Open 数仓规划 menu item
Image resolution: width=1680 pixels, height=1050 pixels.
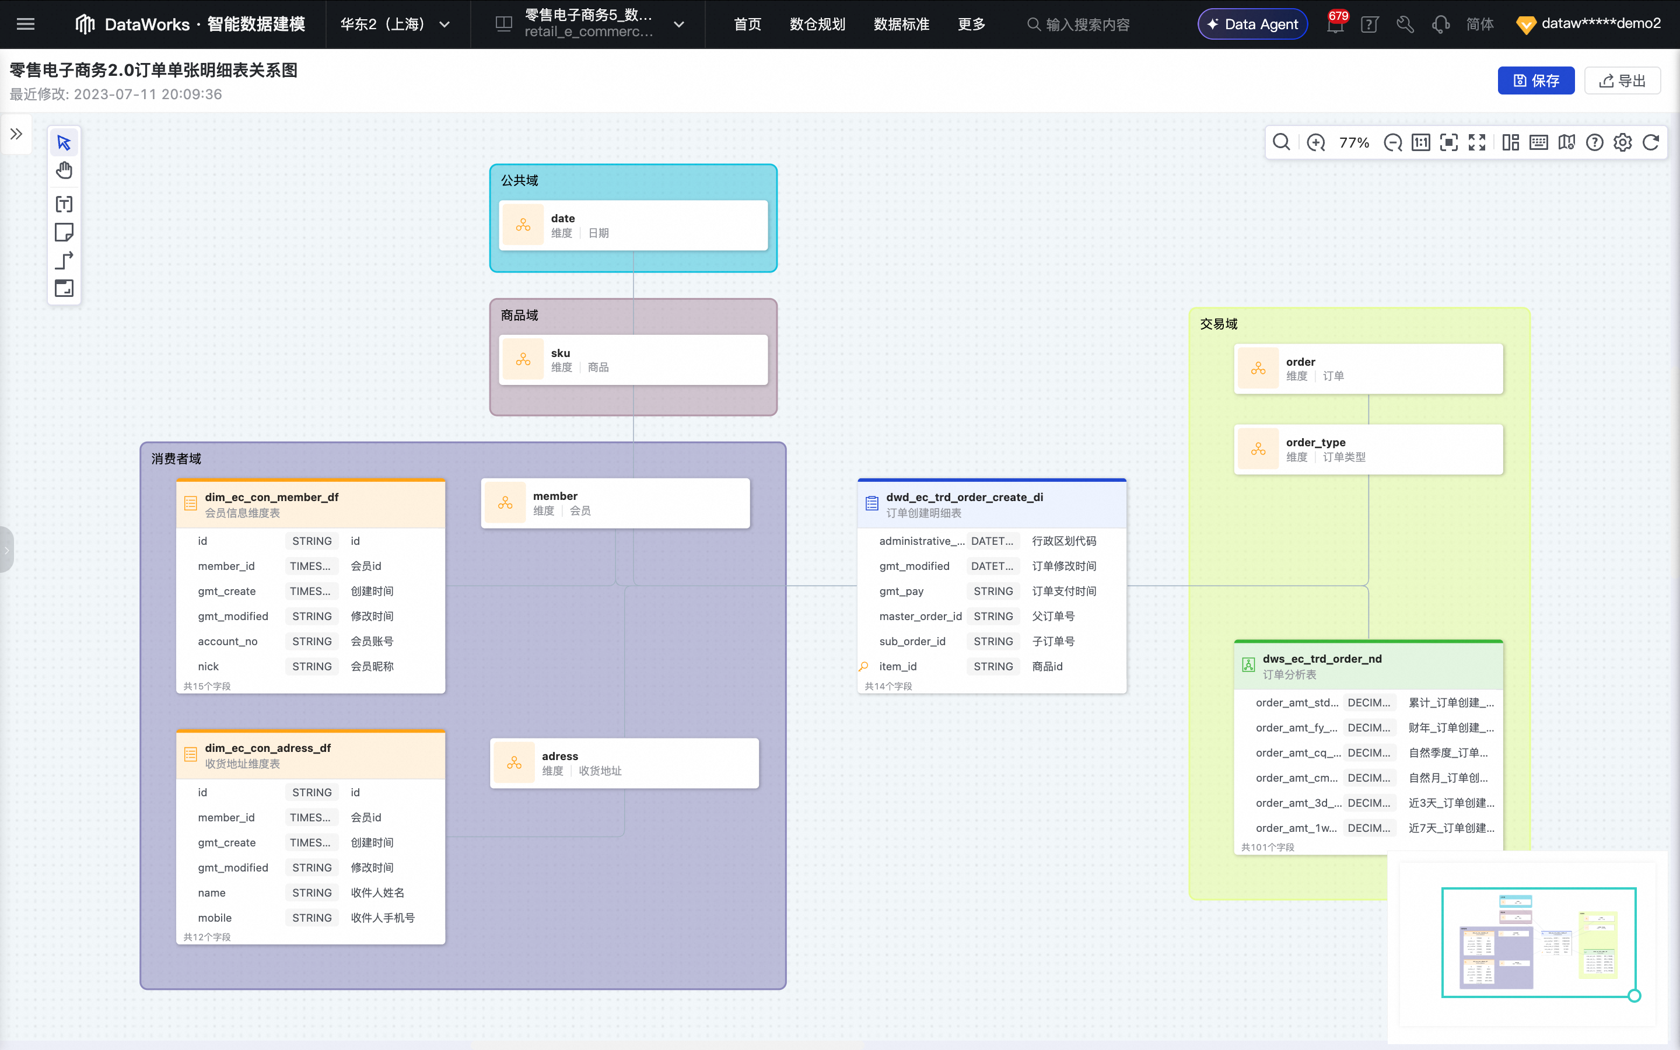[817, 24]
